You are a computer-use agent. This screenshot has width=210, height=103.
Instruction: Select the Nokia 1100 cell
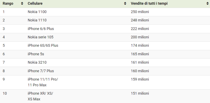(37, 12)
